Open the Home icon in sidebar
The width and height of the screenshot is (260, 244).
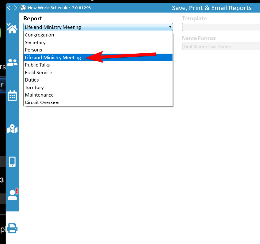click(x=12, y=29)
